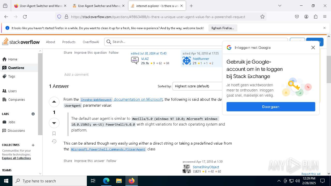The height and width of the screenshot is (186, 331).
Task: Click Follow under the answer
Action: point(111,161)
